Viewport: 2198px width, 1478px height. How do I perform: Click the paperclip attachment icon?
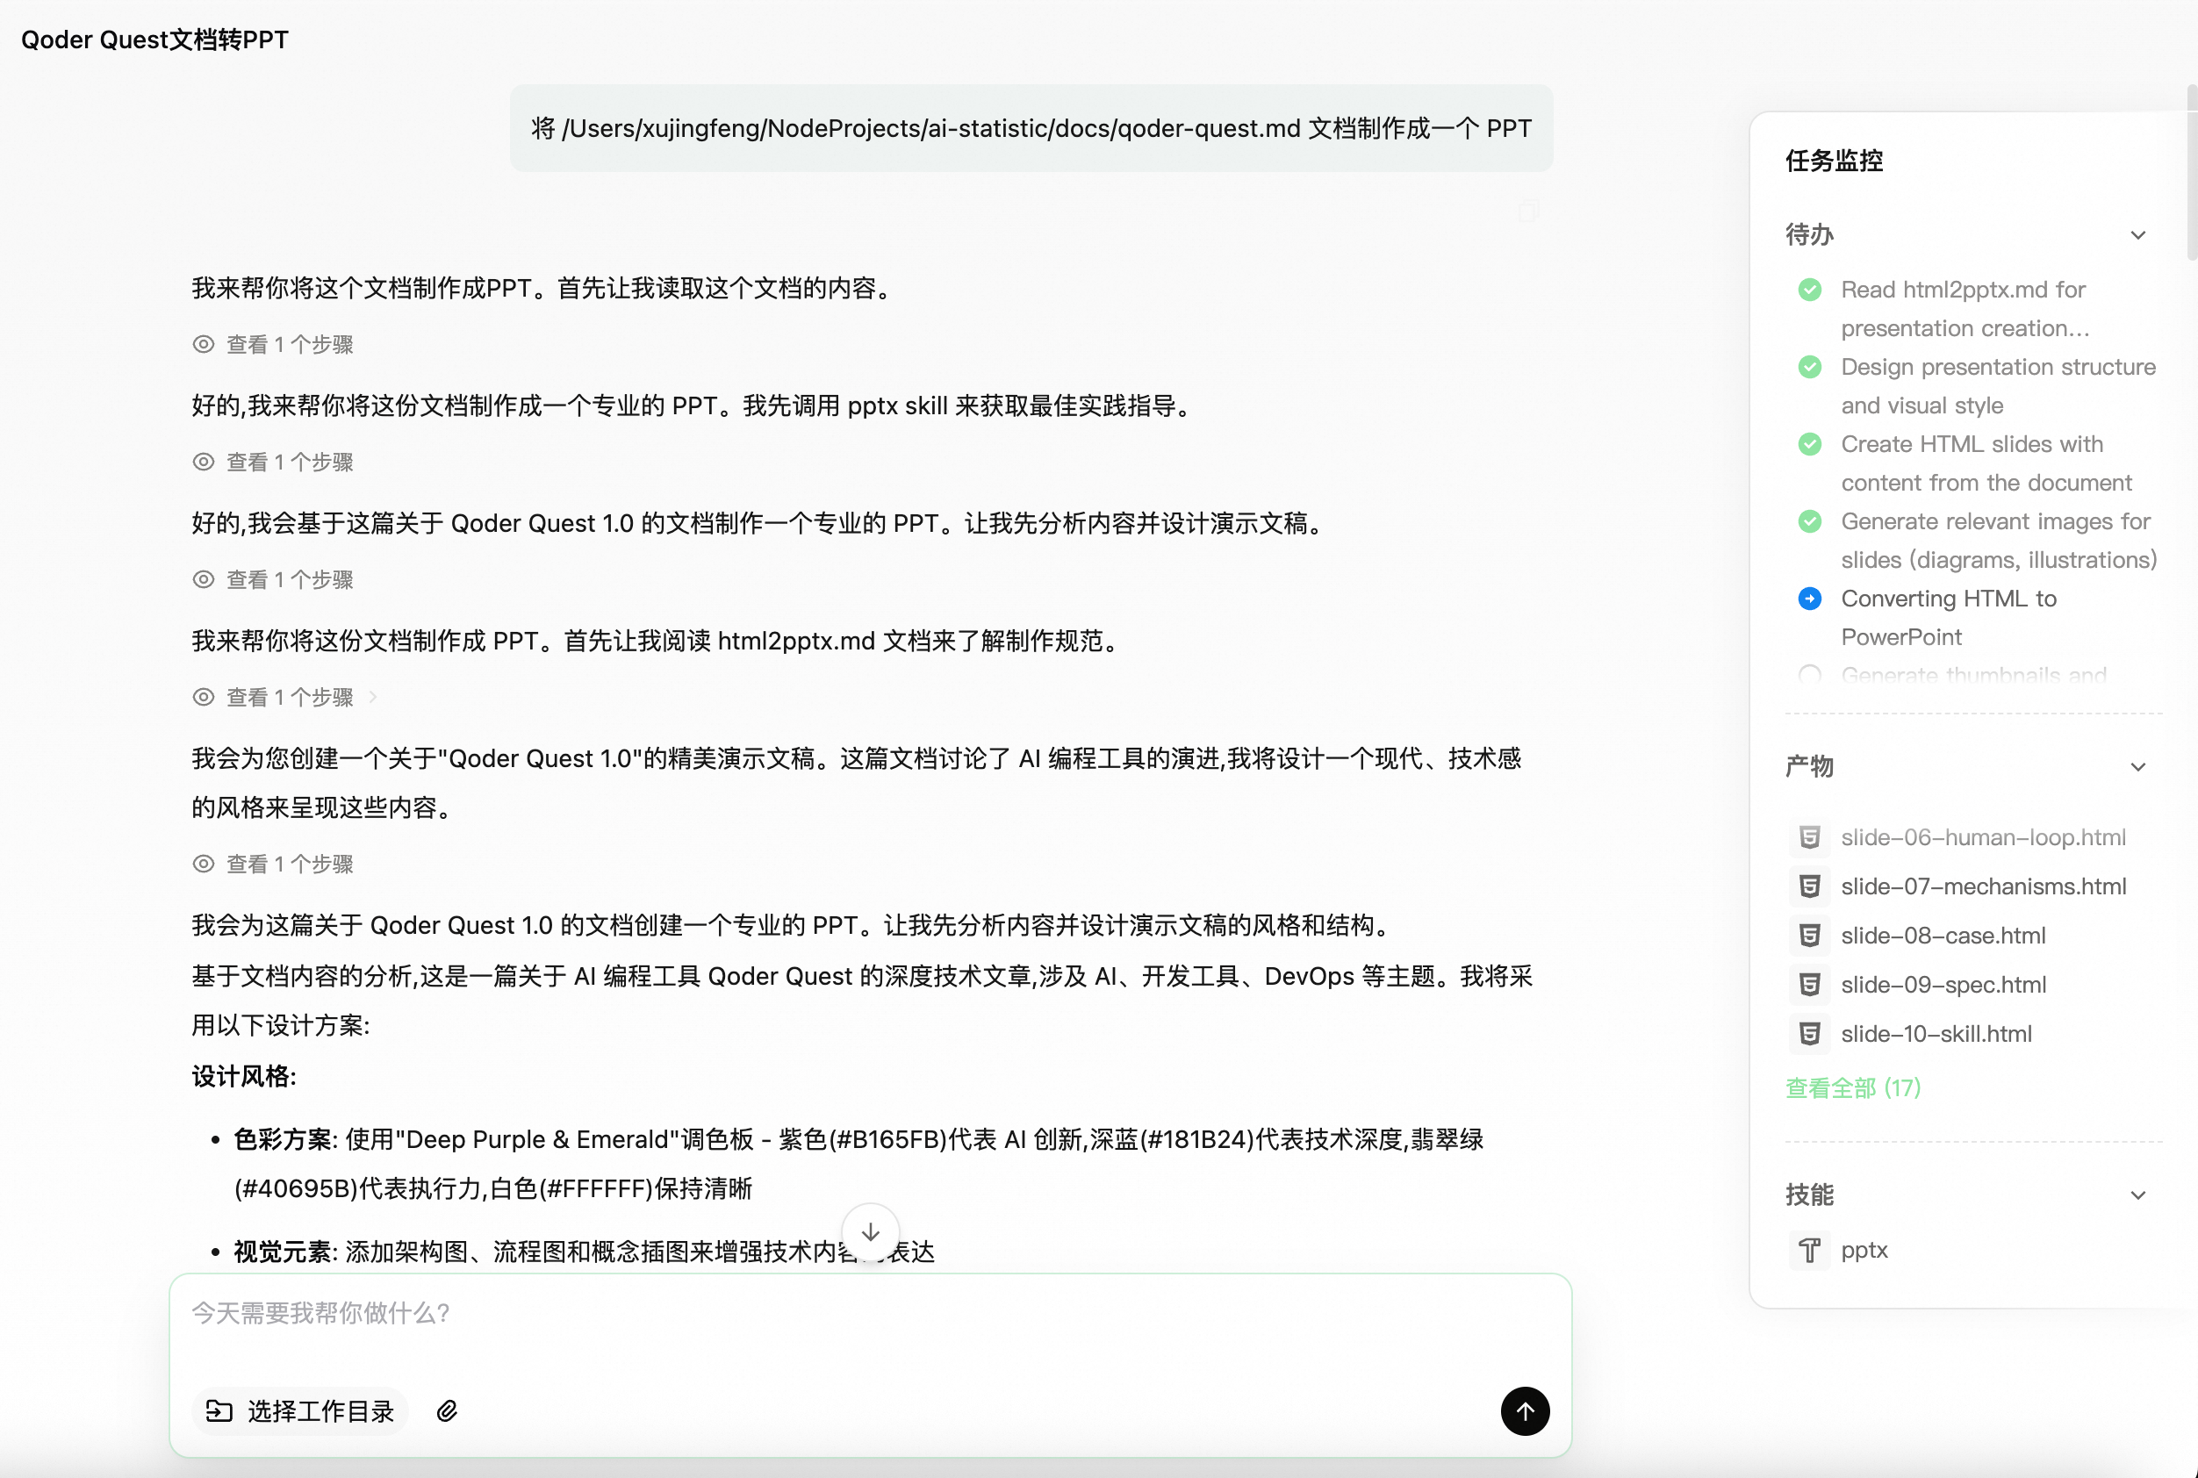click(448, 1410)
